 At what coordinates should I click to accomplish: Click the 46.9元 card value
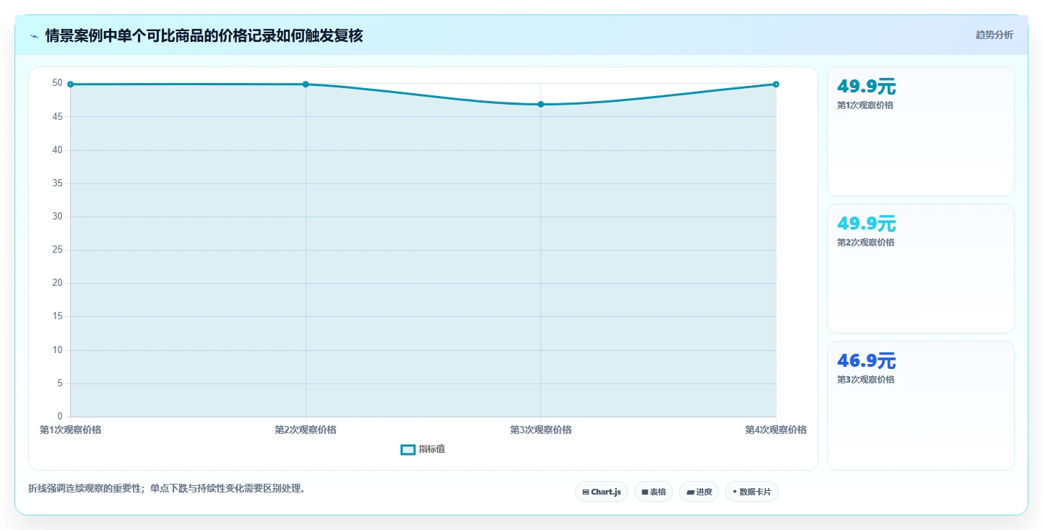pos(866,361)
